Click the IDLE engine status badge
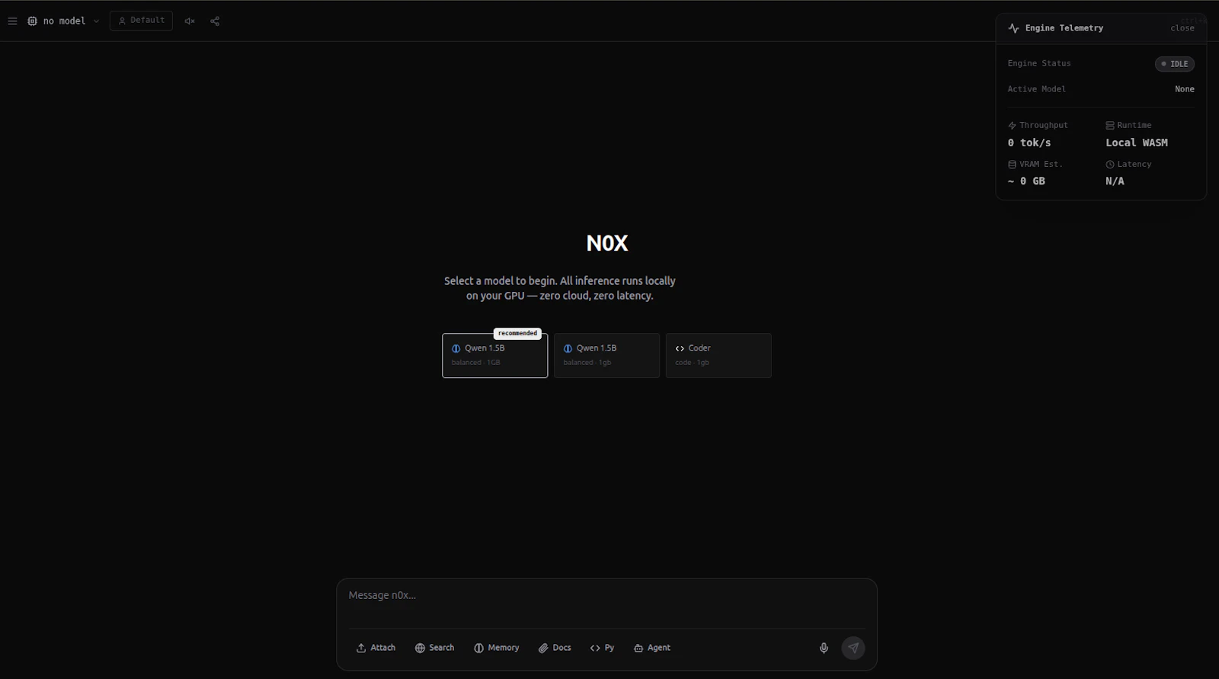This screenshot has width=1219, height=679. pos(1175,64)
